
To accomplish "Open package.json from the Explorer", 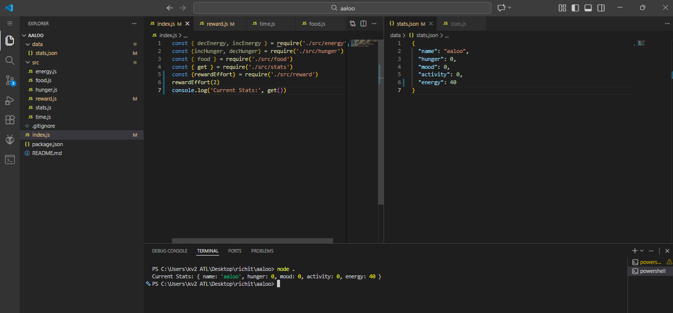I will pyautogui.click(x=47, y=144).
